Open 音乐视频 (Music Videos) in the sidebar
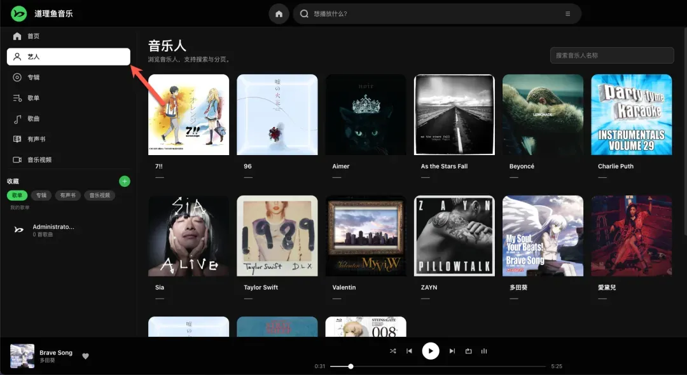 [x=39, y=160]
